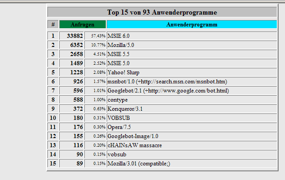This screenshot has height=180, width=285.
Task: Click the request count 1489
Action: point(77,63)
